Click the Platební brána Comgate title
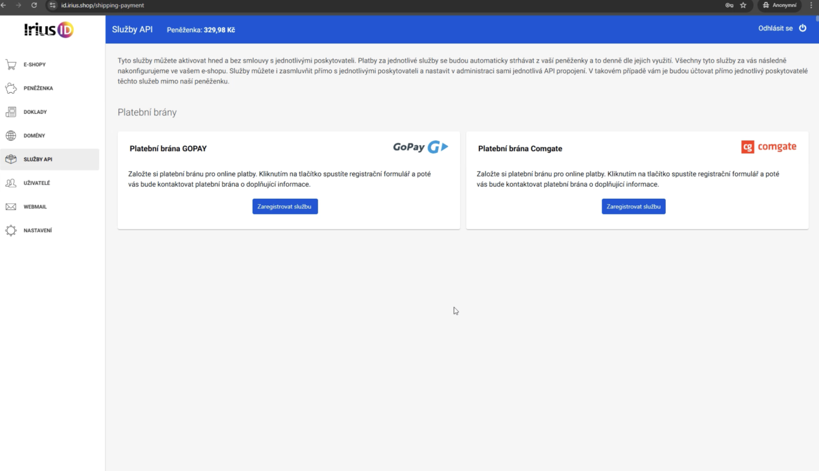The height and width of the screenshot is (471, 819). pos(520,149)
